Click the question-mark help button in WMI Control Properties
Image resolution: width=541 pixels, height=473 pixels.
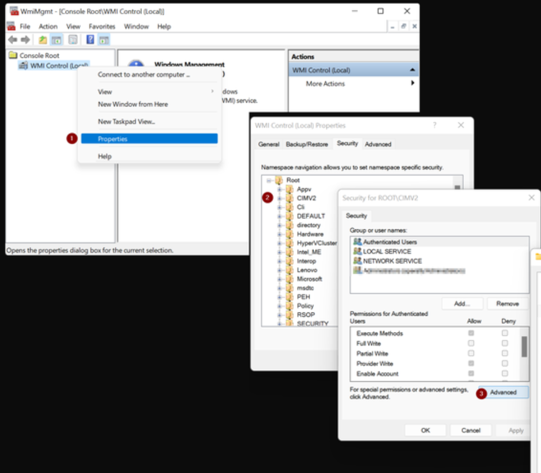435,125
